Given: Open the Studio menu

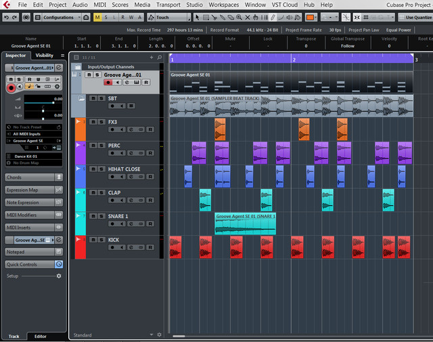Looking at the screenshot, I should pyautogui.click(x=194, y=5).
